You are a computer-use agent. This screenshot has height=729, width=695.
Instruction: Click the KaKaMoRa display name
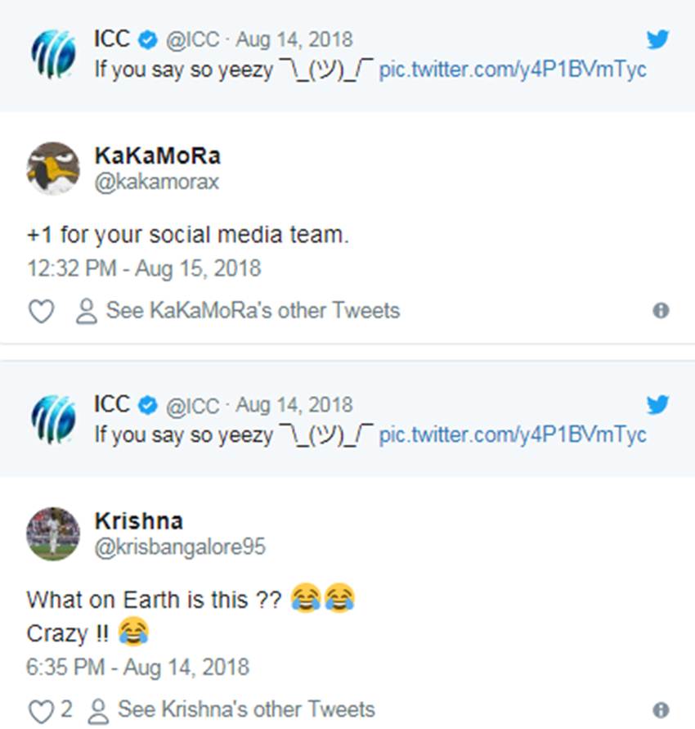click(x=157, y=156)
